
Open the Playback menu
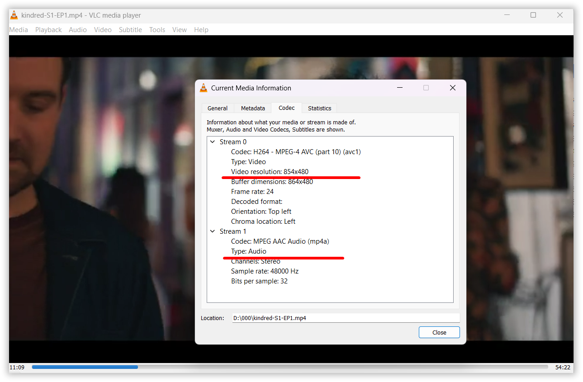[x=48, y=29]
